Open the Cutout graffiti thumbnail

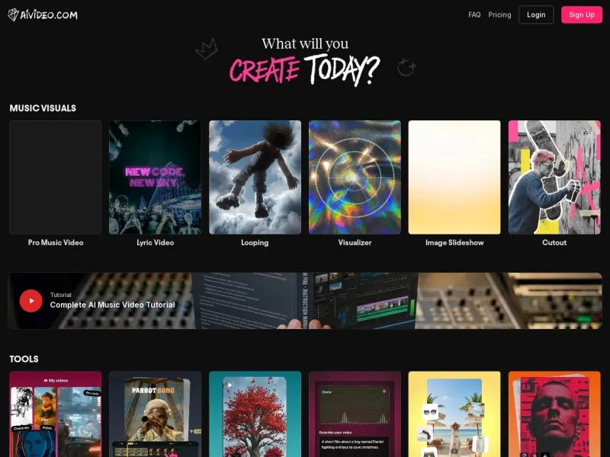554,177
